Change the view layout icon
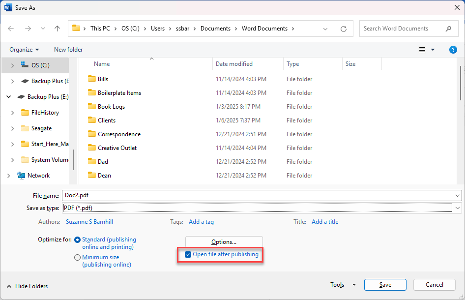 (422, 50)
